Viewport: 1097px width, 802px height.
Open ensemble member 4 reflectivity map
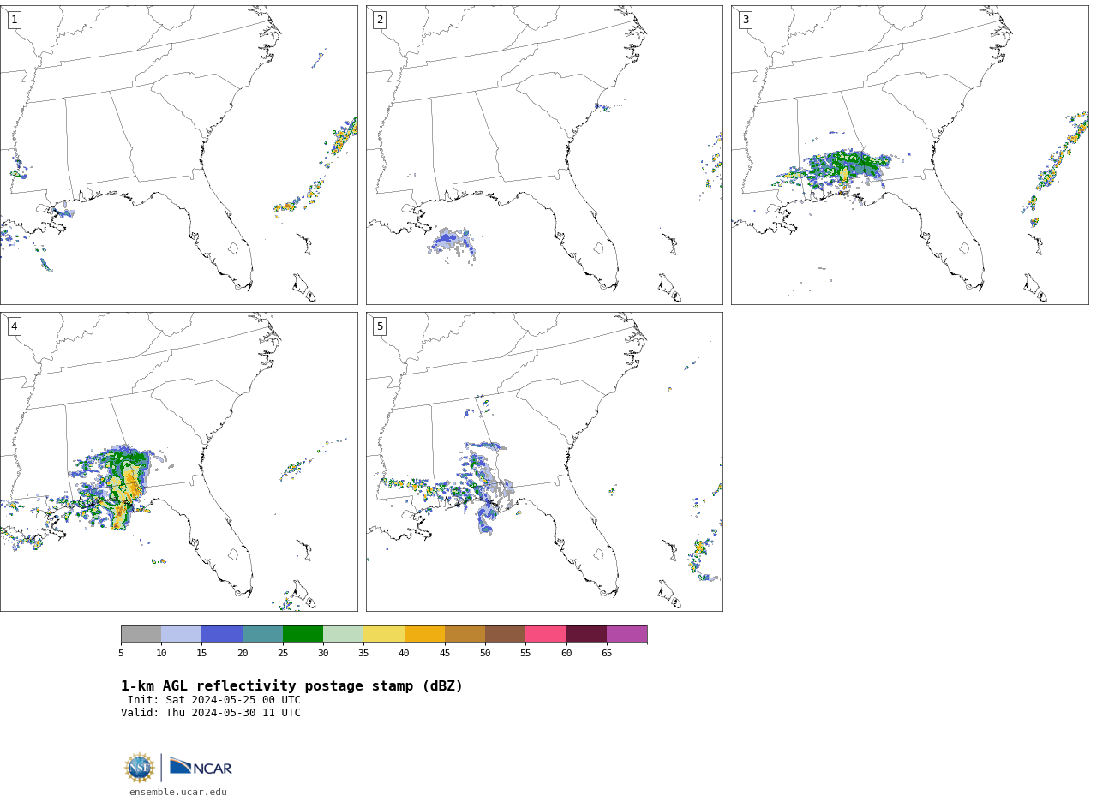pos(178,462)
